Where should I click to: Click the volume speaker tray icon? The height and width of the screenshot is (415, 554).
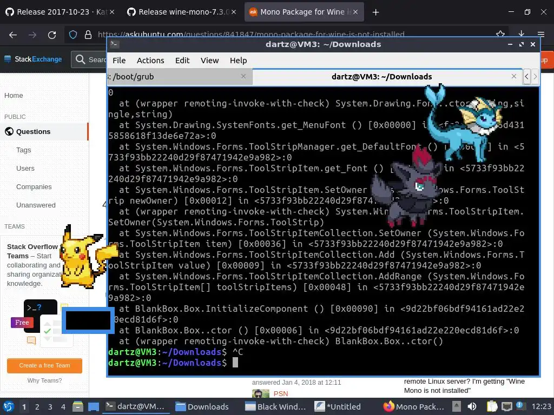pos(472,406)
